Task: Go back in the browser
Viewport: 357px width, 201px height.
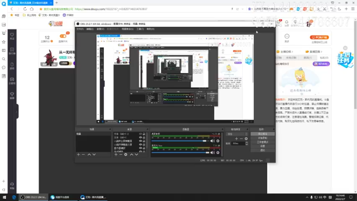Action: 12,9
